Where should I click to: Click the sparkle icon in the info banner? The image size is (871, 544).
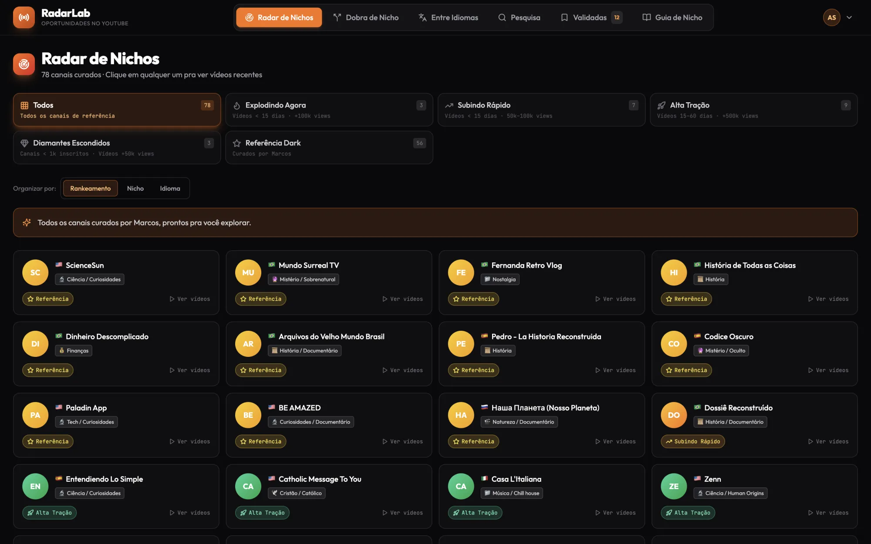27,222
